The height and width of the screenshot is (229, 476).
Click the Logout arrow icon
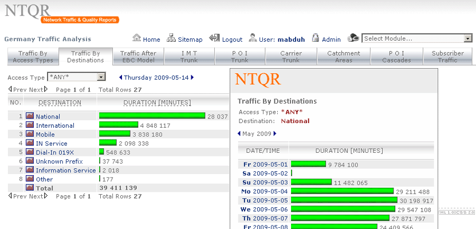coord(215,38)
